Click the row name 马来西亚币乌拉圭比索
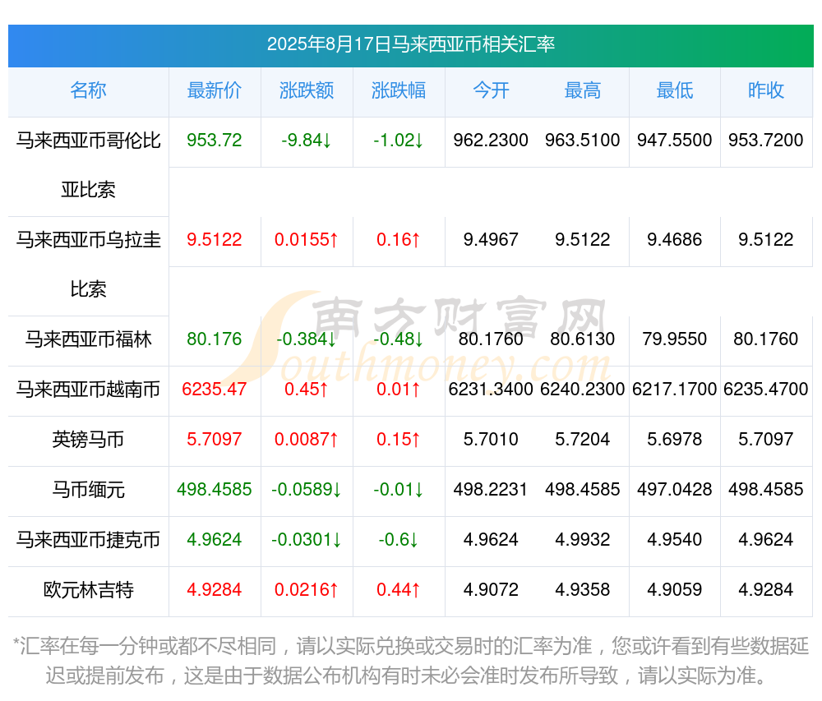Viewport: 822px width, 701px height. [88, 265]
